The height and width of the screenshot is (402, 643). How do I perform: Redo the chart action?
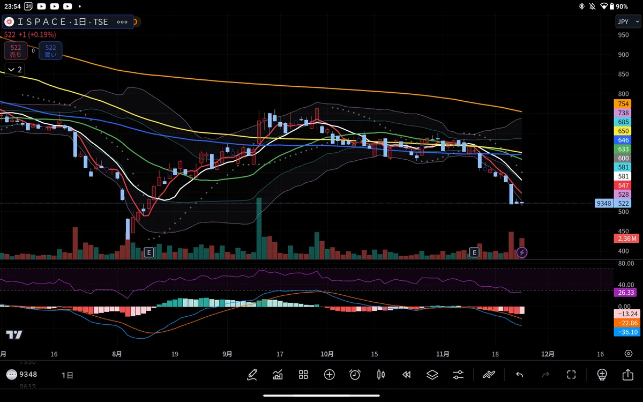545,375
